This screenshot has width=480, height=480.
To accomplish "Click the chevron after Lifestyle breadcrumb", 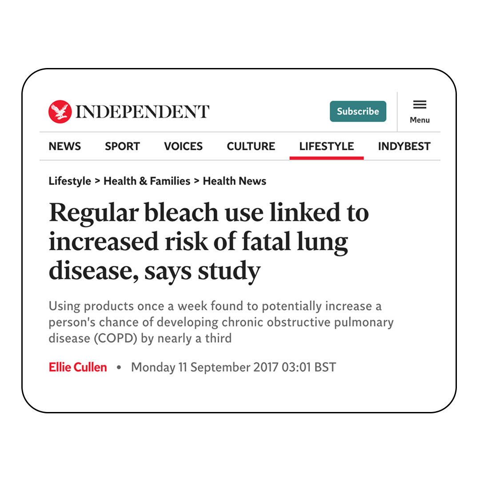I will pyautogui.click(x=97, y=181).
